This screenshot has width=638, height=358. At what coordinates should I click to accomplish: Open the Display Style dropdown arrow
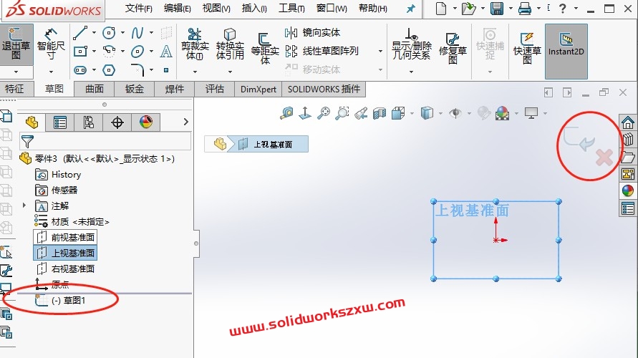pyautogui.click(x=440, y=114)
